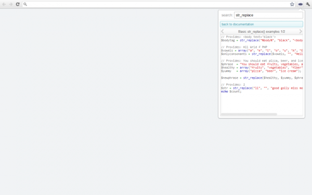This screenshot has width=312, height=195.
Task: Click the $vowels array code line
Action: pos(262,50)
